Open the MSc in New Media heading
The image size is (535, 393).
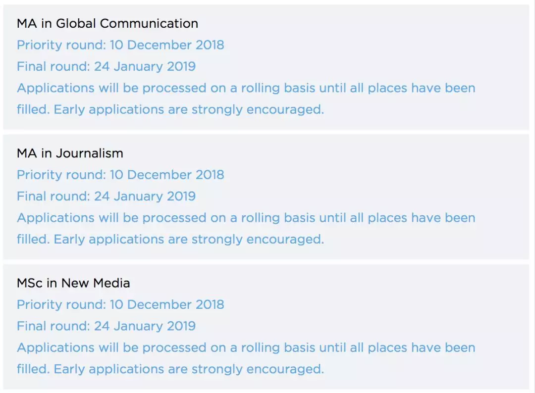(x=73, y=283)
